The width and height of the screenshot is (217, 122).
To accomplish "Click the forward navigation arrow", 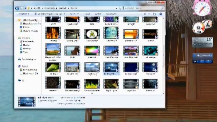I will 22,8.
